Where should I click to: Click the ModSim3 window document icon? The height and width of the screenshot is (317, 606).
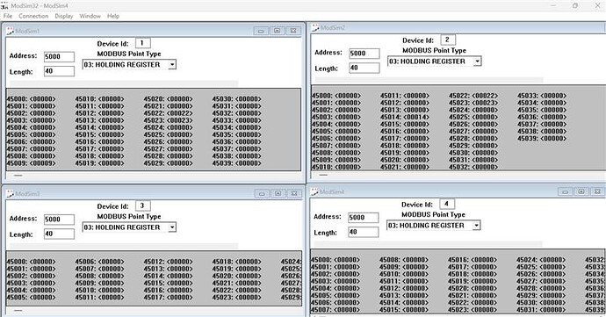pyautogui.click(x=10, y=193)
